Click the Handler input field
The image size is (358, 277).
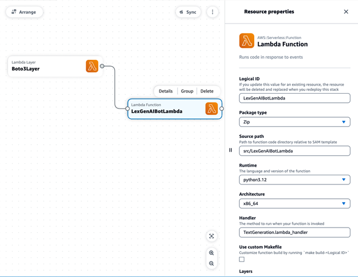click(294, 232)
